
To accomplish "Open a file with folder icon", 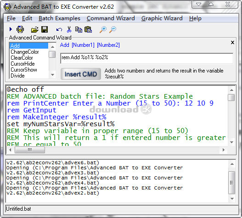I will (34, 29).
